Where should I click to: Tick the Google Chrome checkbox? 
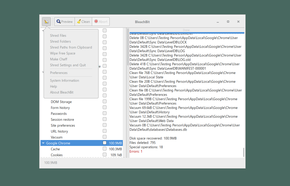[105, 143]
